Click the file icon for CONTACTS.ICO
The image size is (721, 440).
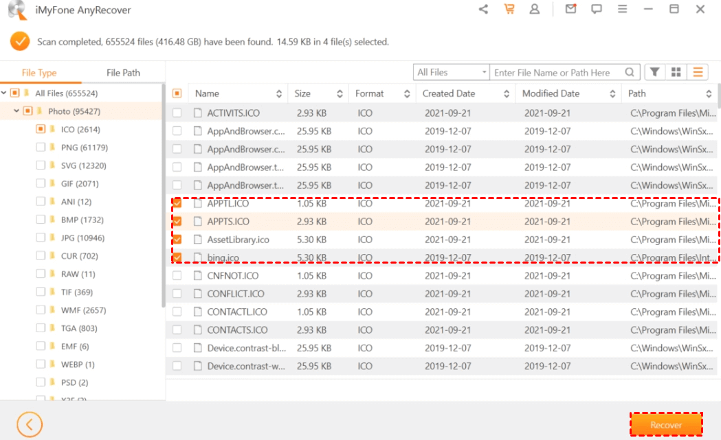click(198, 329)
